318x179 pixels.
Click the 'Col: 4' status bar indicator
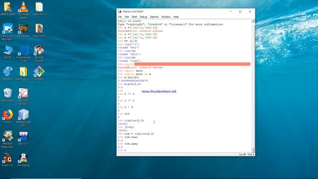pyautogui.click(x=251, y=155)
